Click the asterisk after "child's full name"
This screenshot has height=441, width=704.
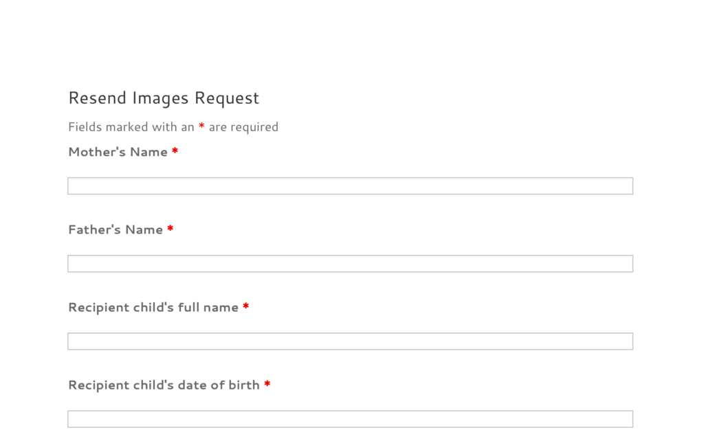246,307
